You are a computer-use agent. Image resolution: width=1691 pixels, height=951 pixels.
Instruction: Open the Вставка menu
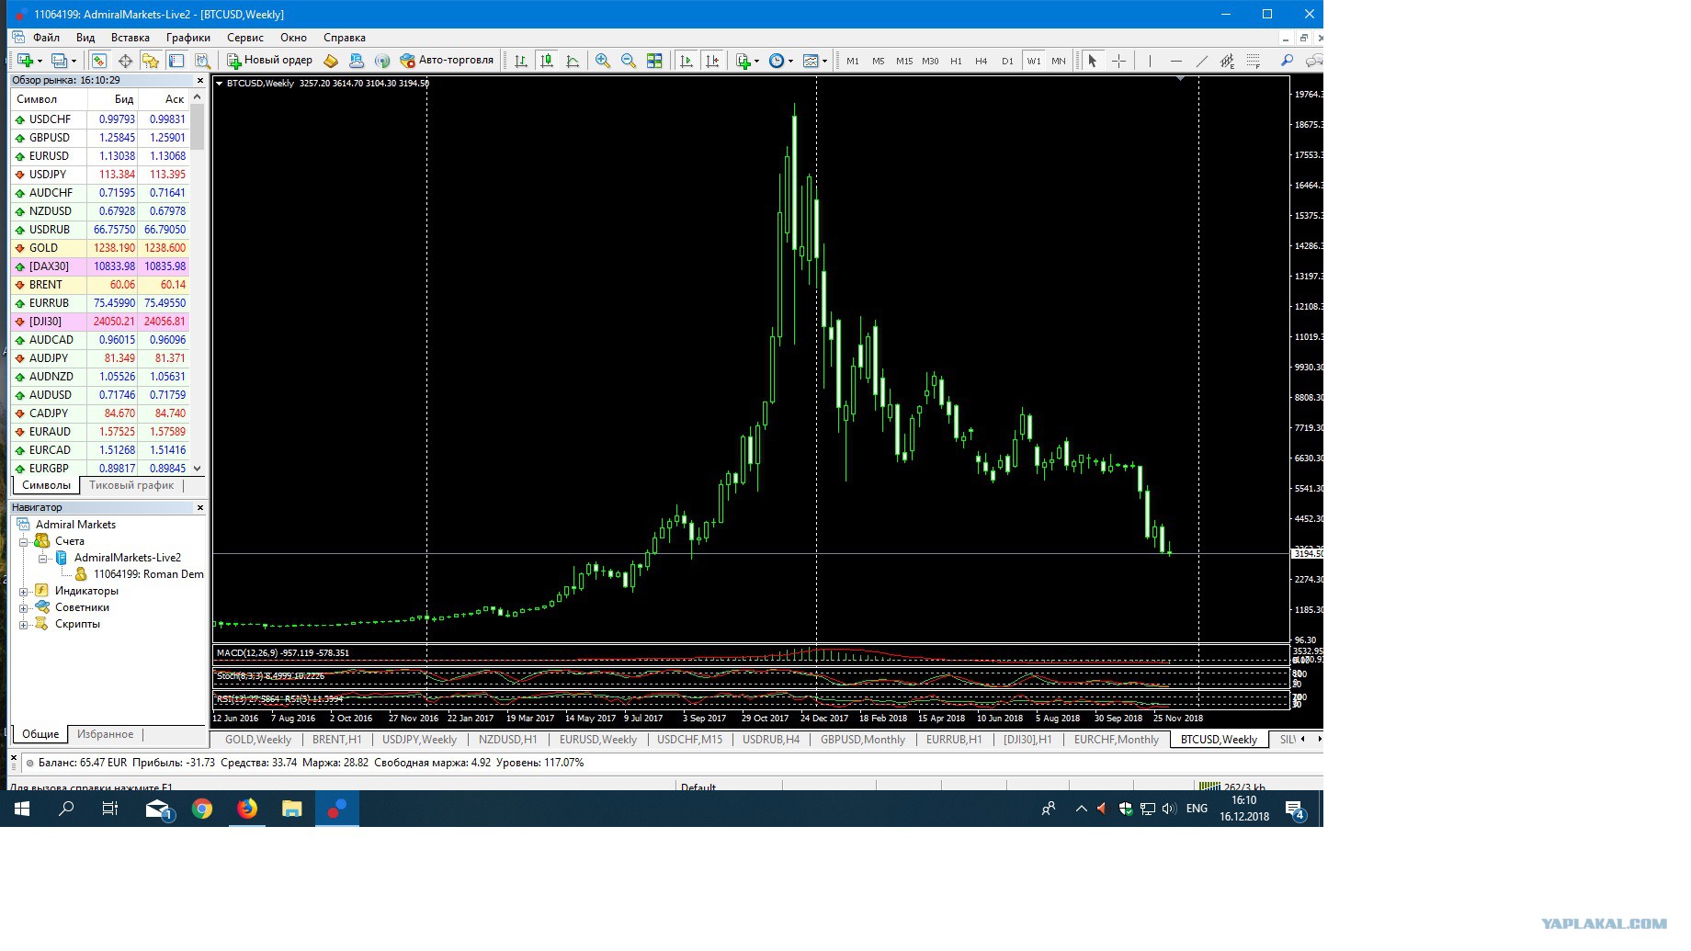pos(131,38)
